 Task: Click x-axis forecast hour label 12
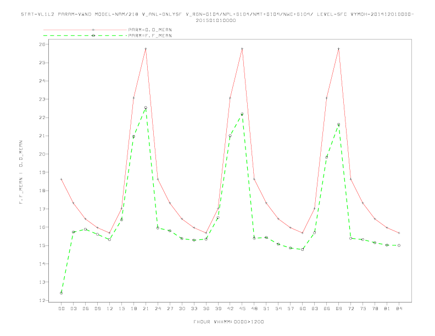click(110, 309)
